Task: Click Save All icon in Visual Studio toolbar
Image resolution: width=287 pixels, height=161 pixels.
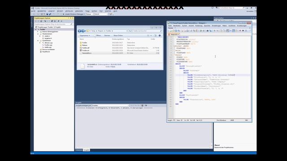Action: tap(50, 14)
